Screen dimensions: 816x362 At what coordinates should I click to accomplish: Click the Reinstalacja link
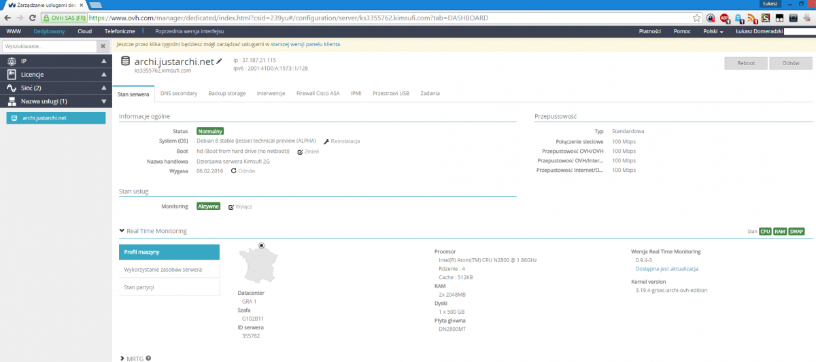coord(341,141)
